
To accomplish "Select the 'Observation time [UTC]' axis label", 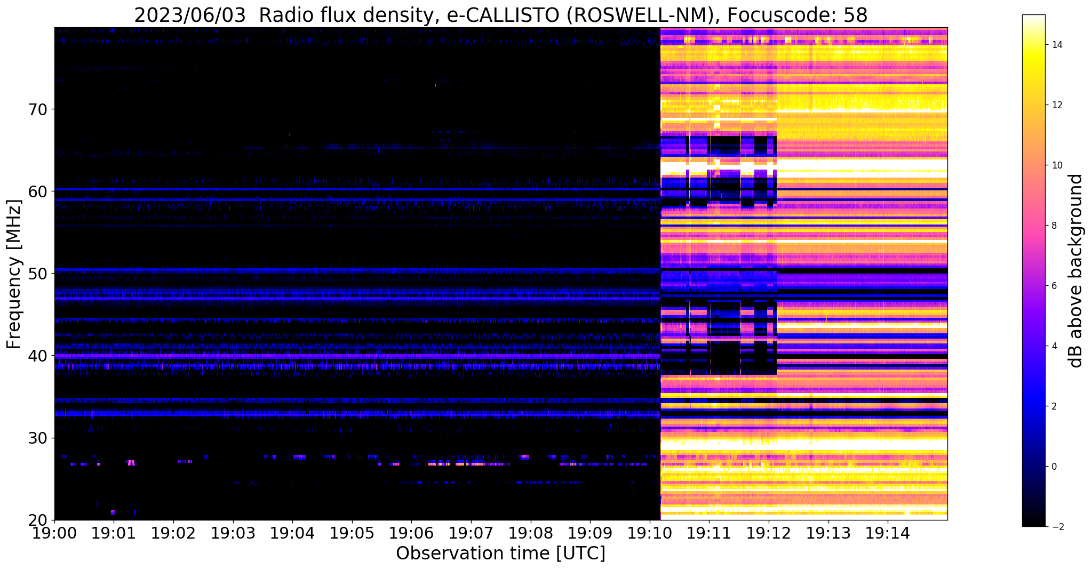I will pos(500,553).
